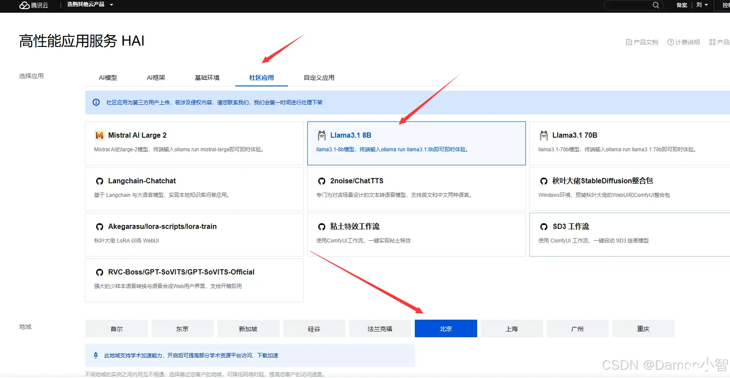Switch to the 基础环境 tab
This screenshot has width=730, height=378.
207,78
